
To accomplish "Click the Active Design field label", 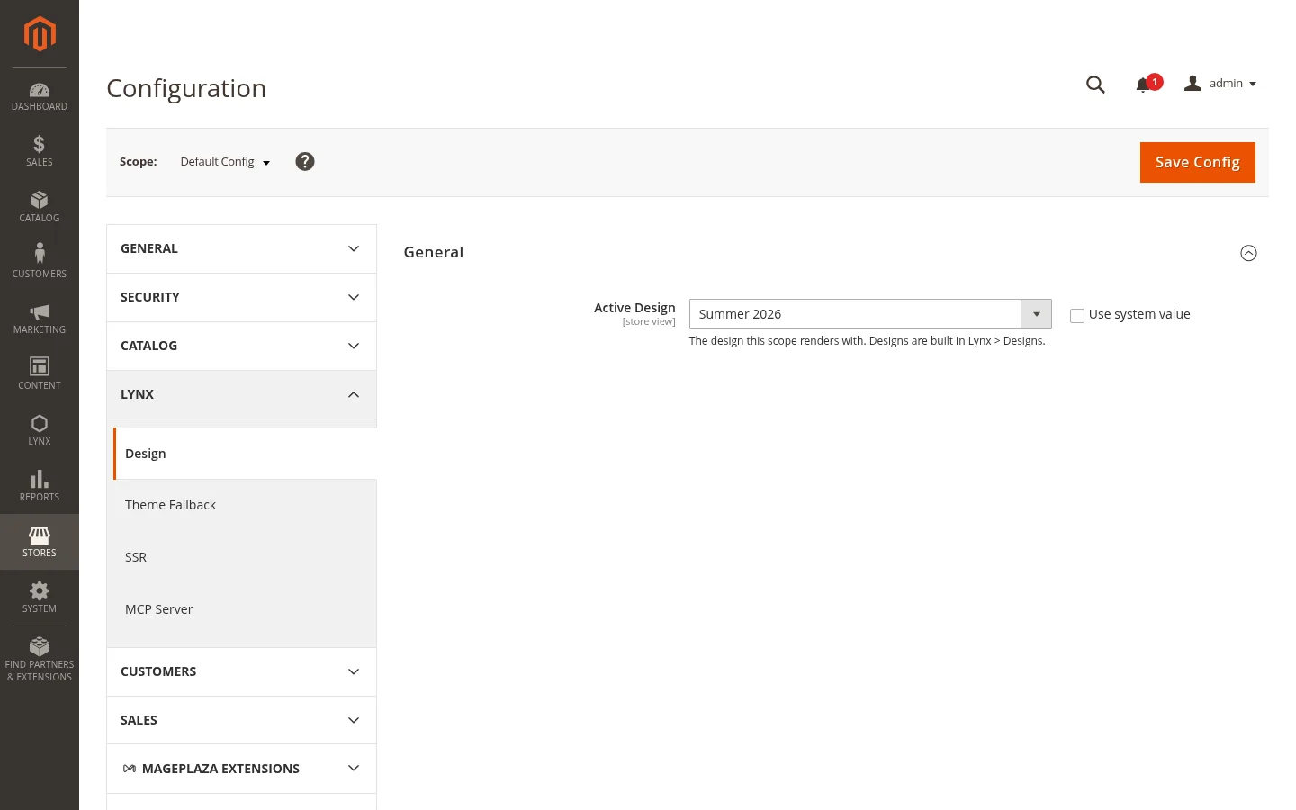I will pos(634,308).
